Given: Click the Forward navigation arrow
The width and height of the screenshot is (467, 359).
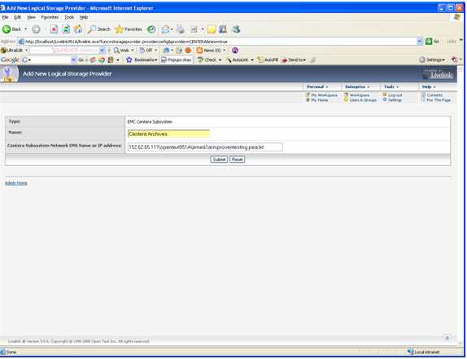Looking at the screenshot, I should [36, 29].
